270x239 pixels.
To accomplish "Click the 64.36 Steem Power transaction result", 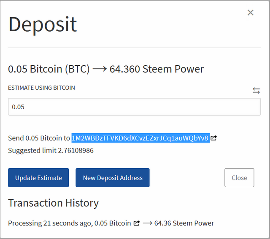I will click(184, 223).
